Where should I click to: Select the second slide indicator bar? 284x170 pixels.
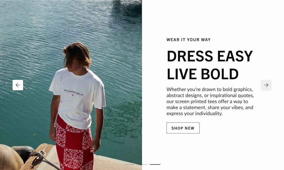pos(142,165)
